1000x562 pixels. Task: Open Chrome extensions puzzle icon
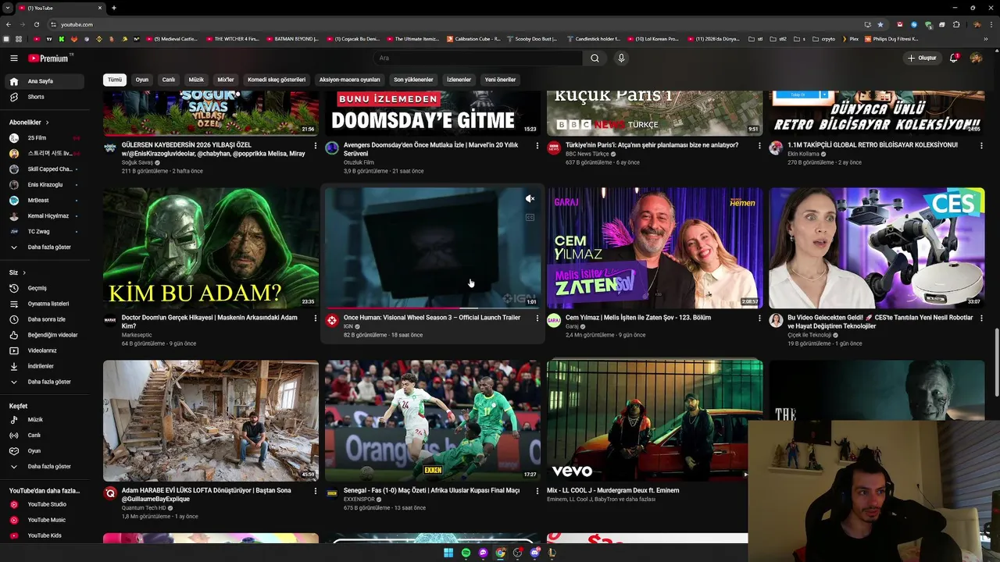coord(955,24)
